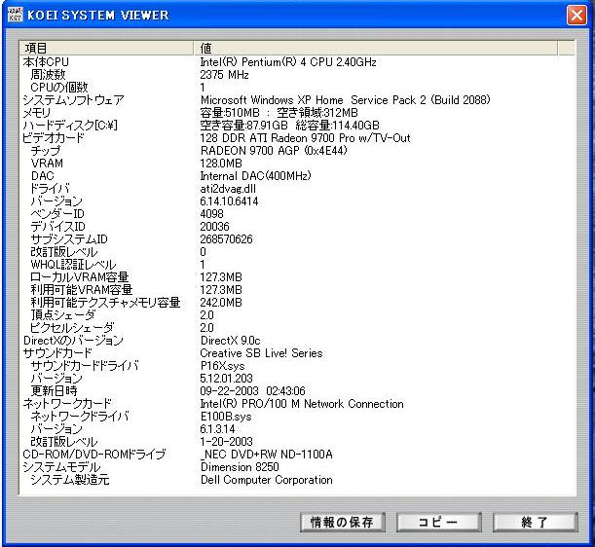Select the CD-ROM/DVD-ROMドライブ row label
The width and height of the screenshot is (595, 547).
94,455
